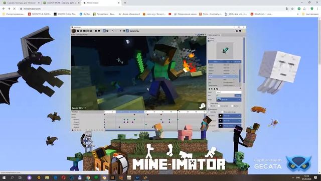Image resolution: width=321 pixels, height=181 pixels.
Task: Open the Filmix bookmark
Action: coord(211,14)
